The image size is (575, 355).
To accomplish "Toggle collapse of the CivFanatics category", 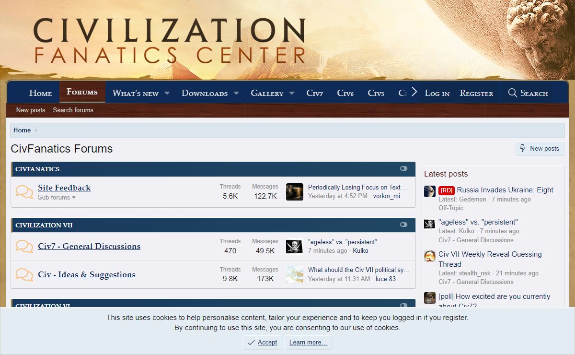I will [x=403, y=168].
